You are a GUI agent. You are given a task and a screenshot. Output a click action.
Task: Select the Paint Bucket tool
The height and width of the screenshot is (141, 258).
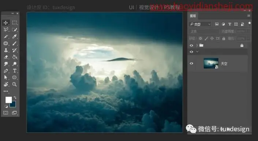[15, 57]
